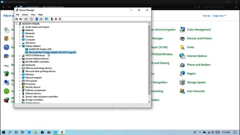Select the Monitors row
The image size is (240, 135).
point(30,75)
